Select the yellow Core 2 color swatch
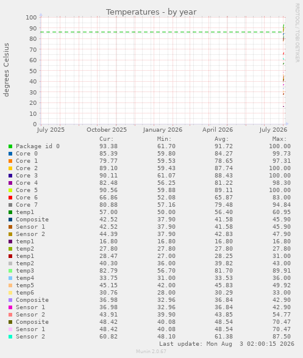The width and height of the screenshot is (303, 358). [10, 168]
